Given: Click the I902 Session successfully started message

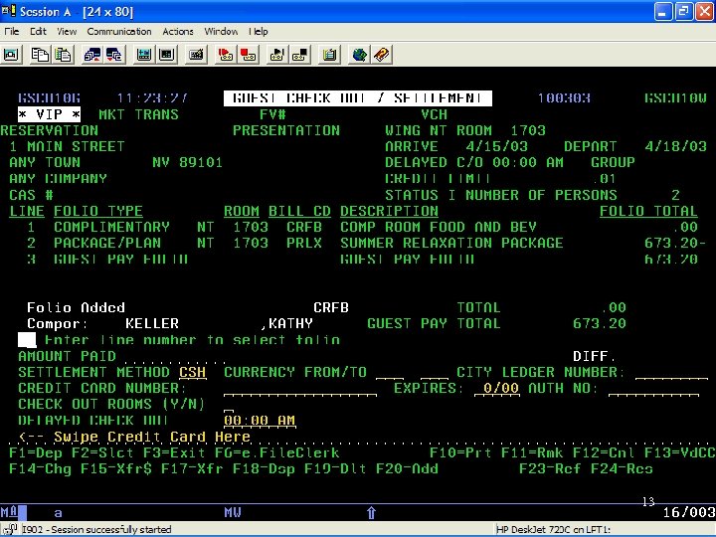Looking at the screenshot, I should coord(96,530).
